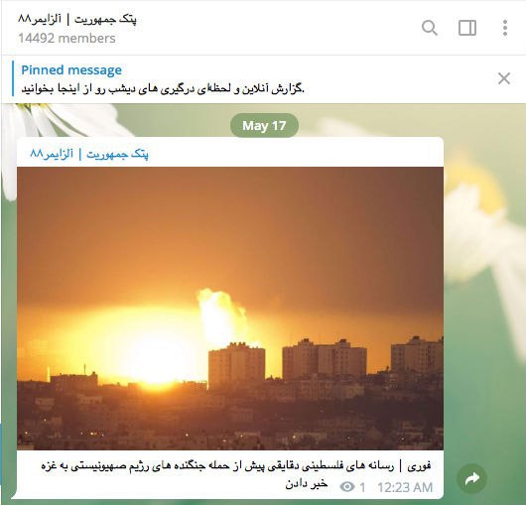526x505 pixels.
Task: Open the sunset city photo
Action: tap(230, 309)
